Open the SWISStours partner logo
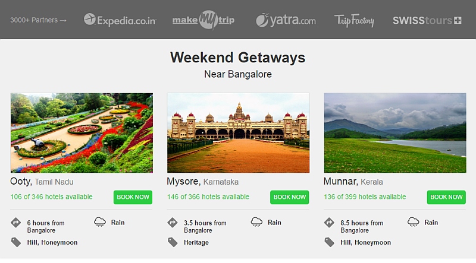 click(427, 20)
